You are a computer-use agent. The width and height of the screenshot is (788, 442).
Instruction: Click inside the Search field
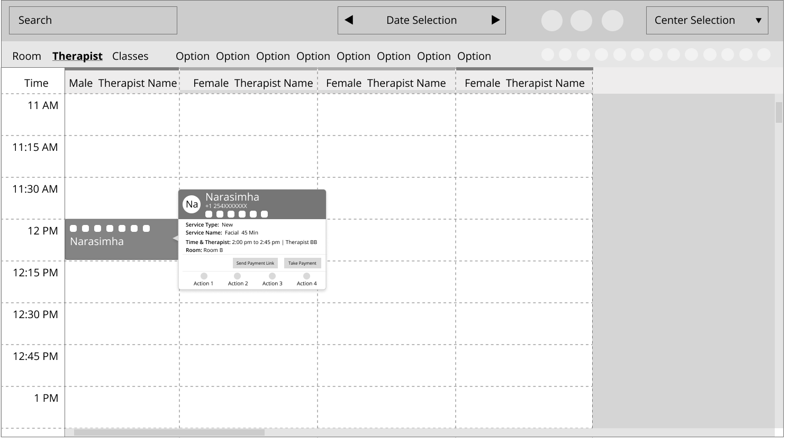(93, 20)
